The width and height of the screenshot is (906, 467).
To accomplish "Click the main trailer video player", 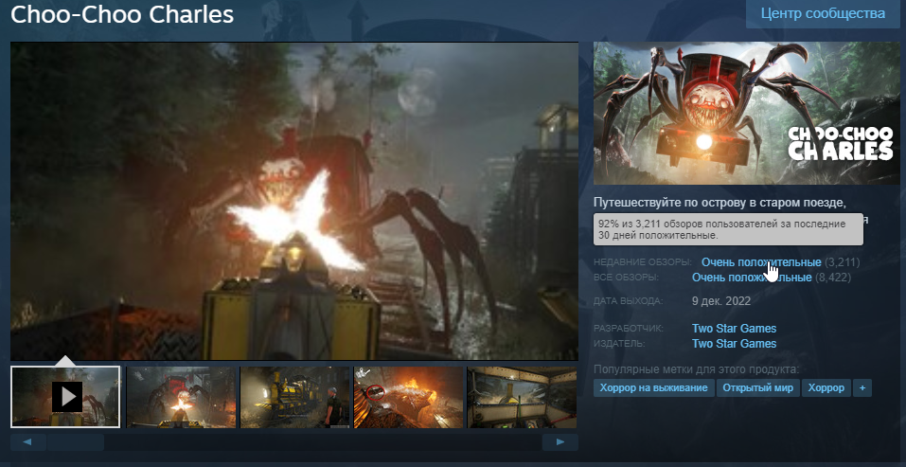I will pyautogui.click(x=294, y=201).
